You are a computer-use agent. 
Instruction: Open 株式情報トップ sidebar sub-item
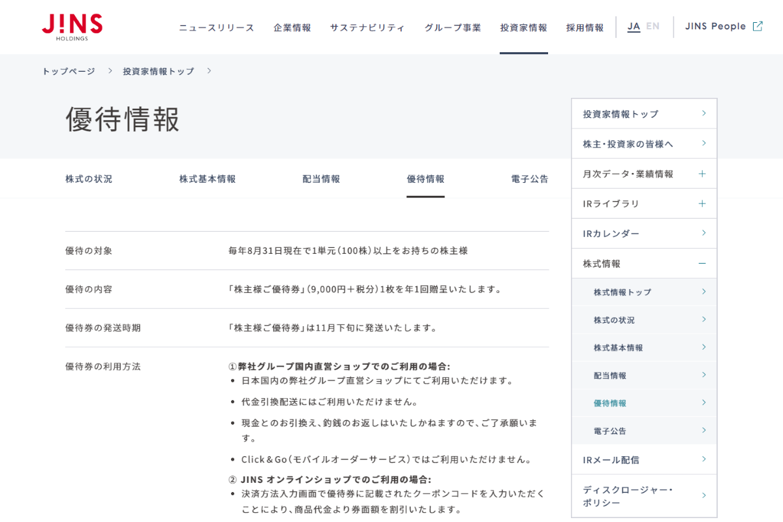click(x=644, y=292)
